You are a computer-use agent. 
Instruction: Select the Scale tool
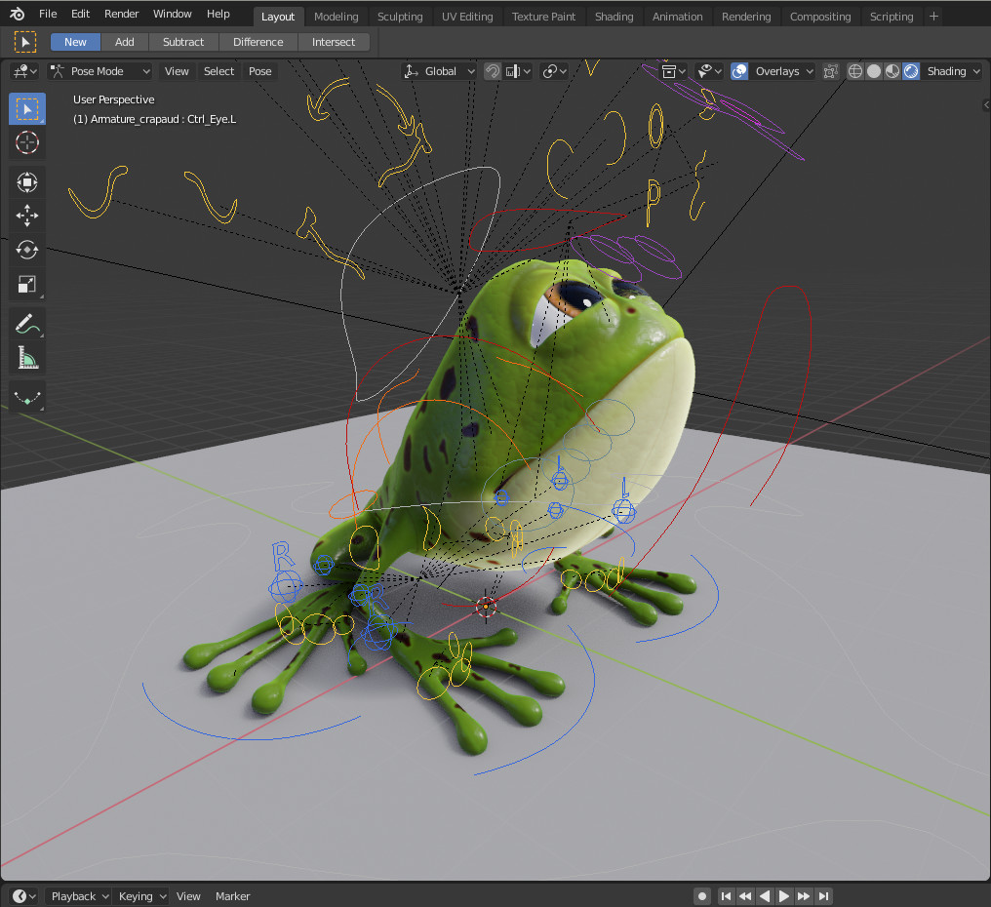point(26,284)
